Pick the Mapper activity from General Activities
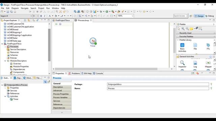The width and height of the screenshot is (216, 121). 208,64
